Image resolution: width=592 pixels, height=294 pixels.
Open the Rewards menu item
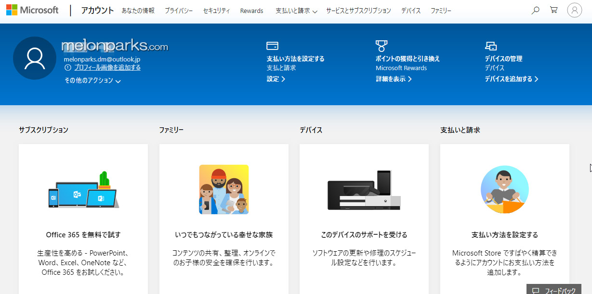(252, 11)
